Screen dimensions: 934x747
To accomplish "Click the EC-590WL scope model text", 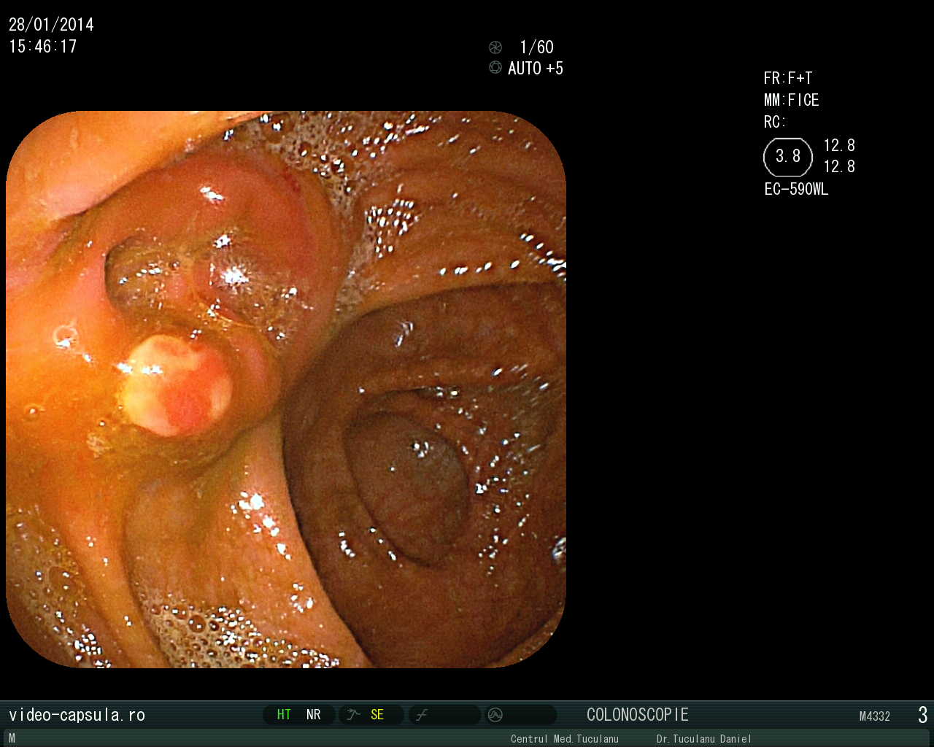I will click(x=796, y=190).
